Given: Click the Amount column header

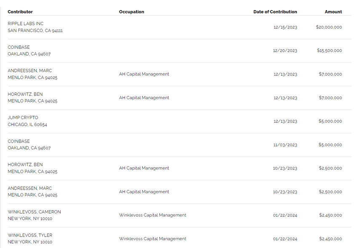Looking at the screenshot, I should click(x=333, y=12).
